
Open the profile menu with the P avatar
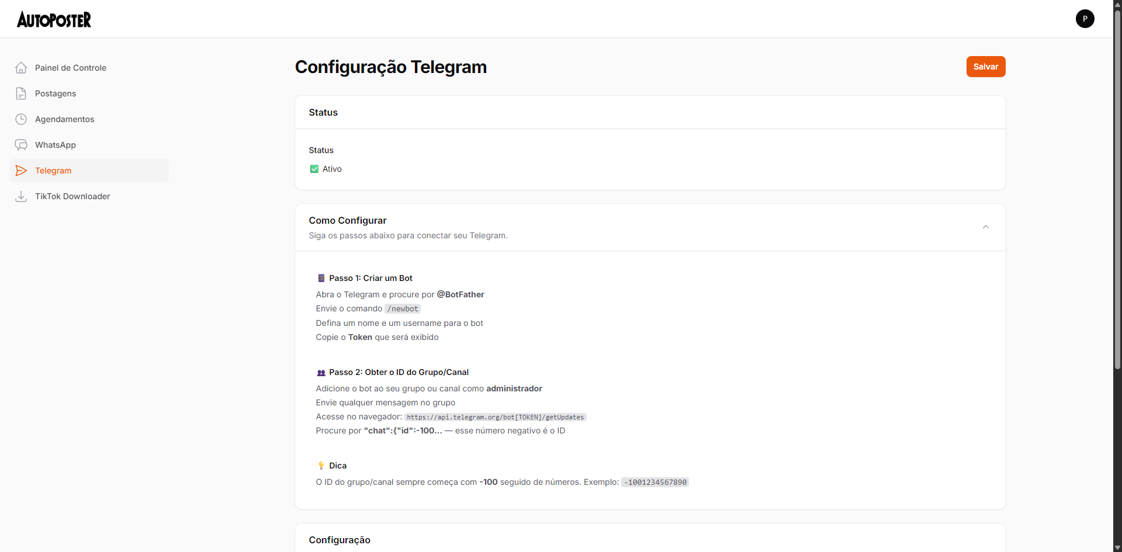(1085, 19)
